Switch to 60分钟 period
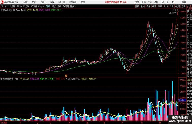Viewport: 192px width, 124px height. click(x=41, y=6)
